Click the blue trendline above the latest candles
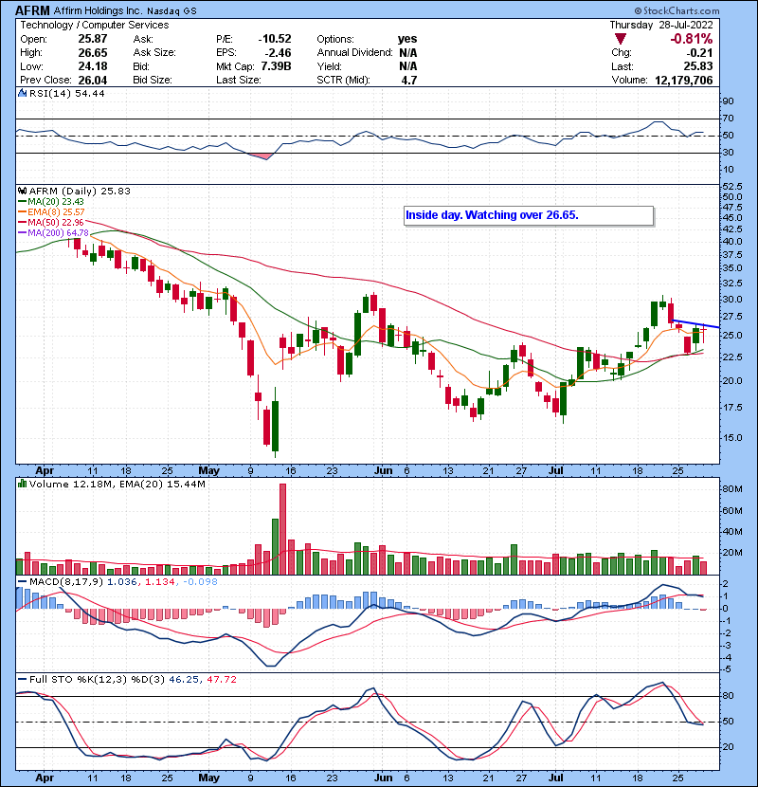This screenshot has width=758, height=787. 695,323
